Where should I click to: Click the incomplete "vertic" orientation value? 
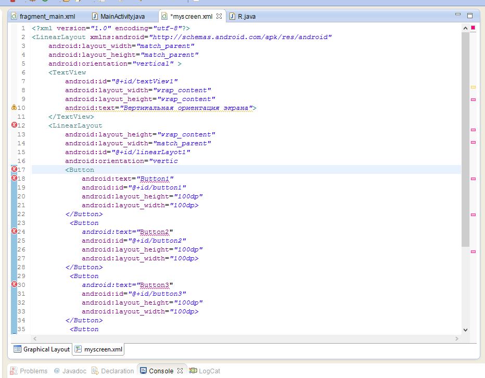point(163,161)
